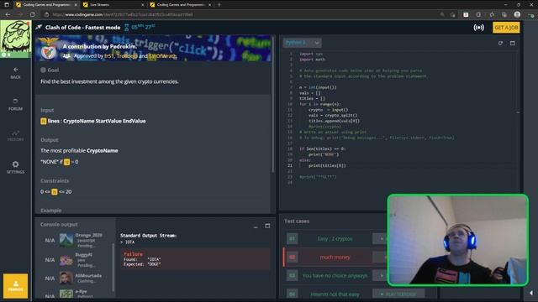The height and width of the screenshot is (302, 538).
Task: Open the FORUM sidebar icon
Action: tap(15, 104)
